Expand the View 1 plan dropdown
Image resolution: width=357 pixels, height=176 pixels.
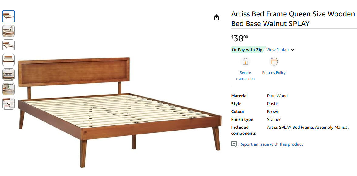pyautogui.click(x=292, y=50)
